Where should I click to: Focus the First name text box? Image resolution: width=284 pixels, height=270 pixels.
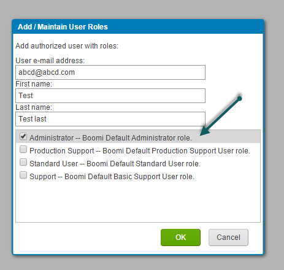coord(110,96)
